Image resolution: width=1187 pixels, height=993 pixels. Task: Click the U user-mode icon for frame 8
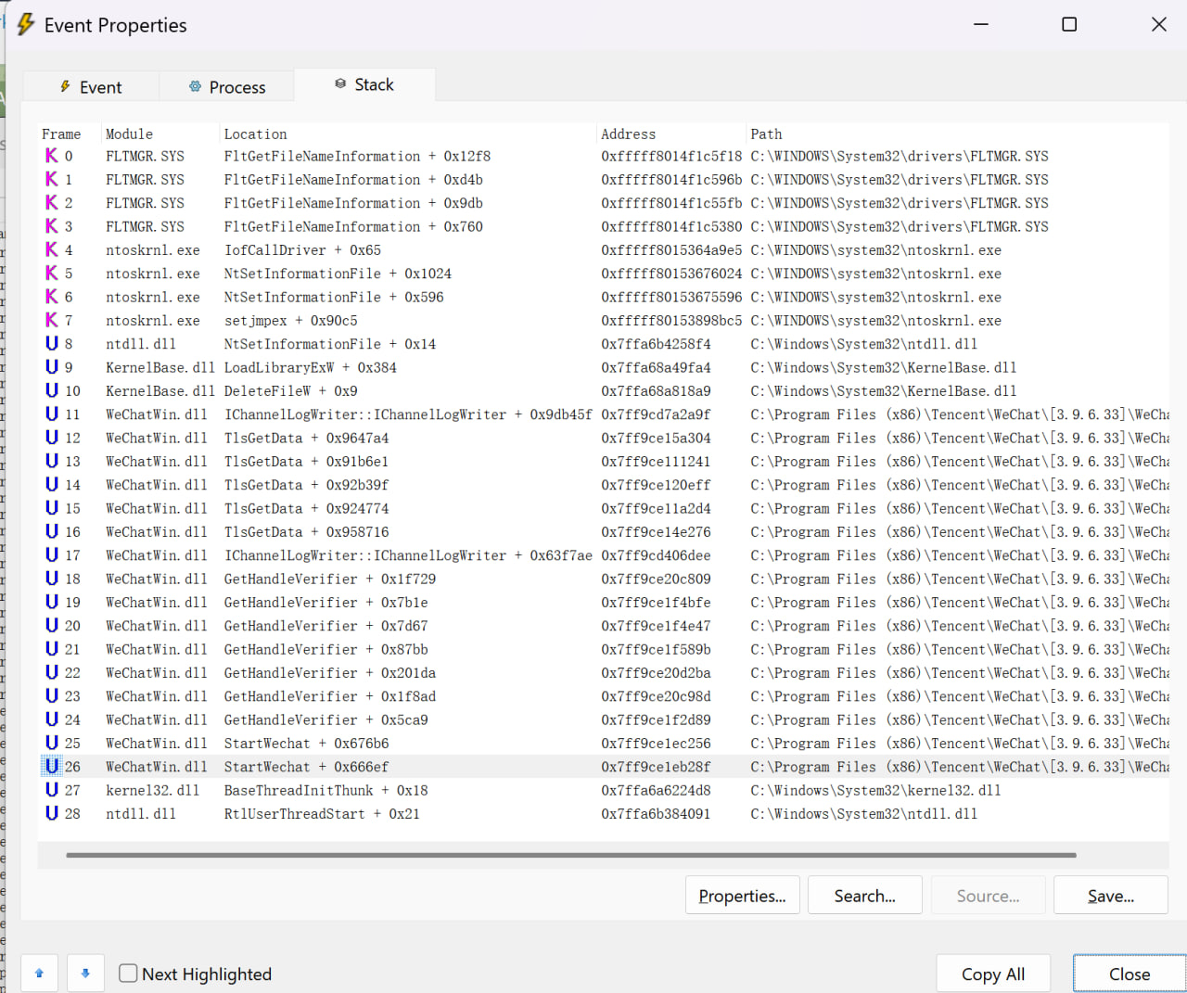pyautogui.click(x=52, y=343)
